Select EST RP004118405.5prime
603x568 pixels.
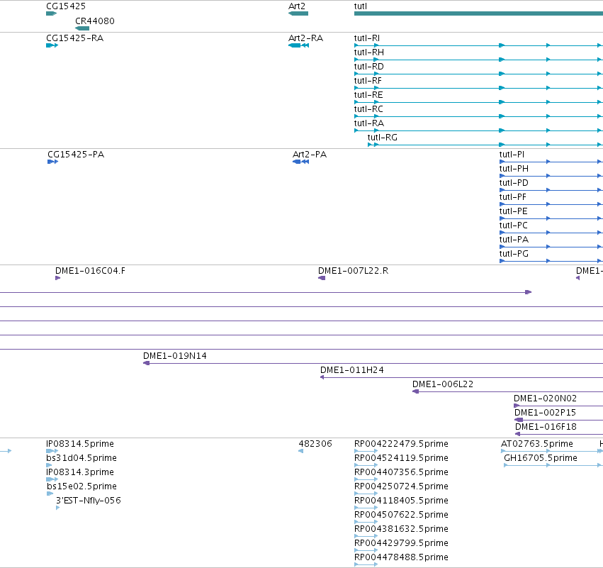(x=401, y=501)
